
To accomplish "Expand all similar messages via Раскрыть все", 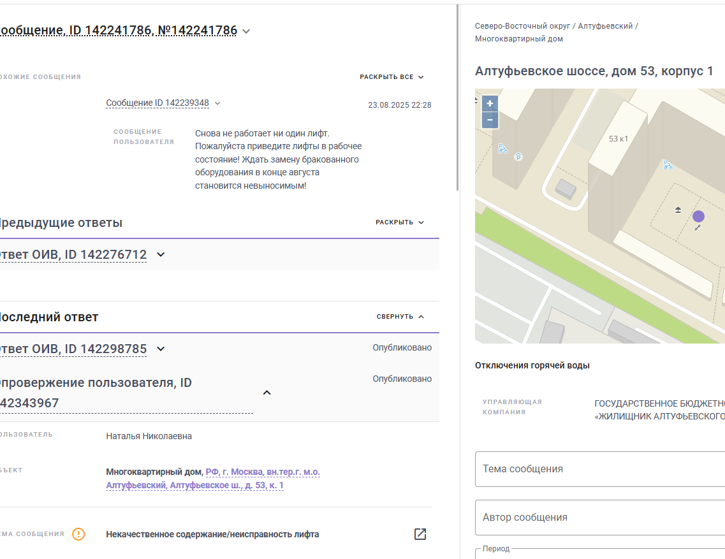I will (x=392, y=76).
